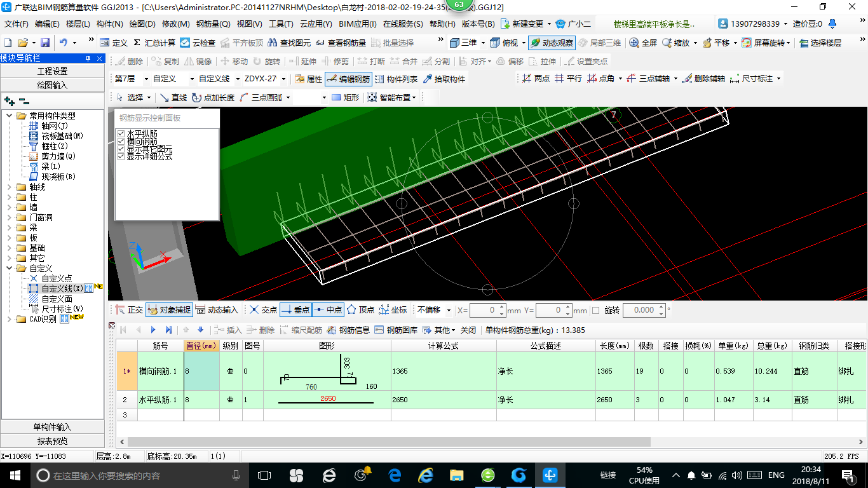Screen dimensions: 868x488
Task: Uncheck 横向钢筋 checkbox
Action: coord(121,141)
